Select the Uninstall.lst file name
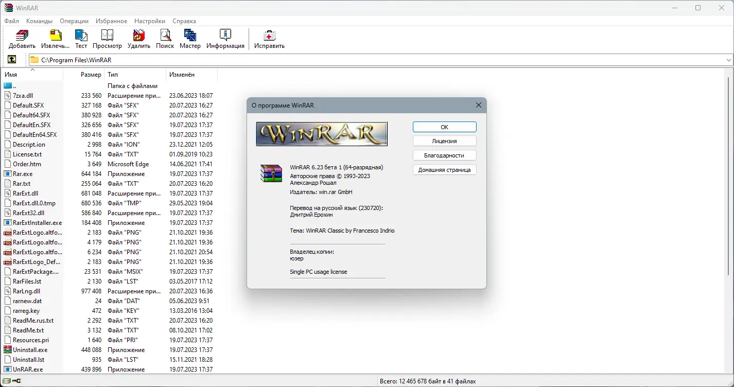The height and width of the screenshot is (387, 734). pos(29,360)
